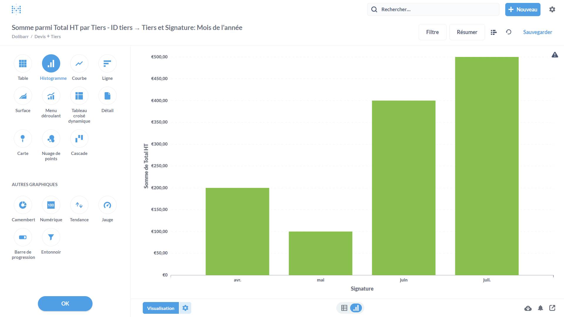Click the Nouveau button
Viewport: 564px width, 317px height.
523,9
